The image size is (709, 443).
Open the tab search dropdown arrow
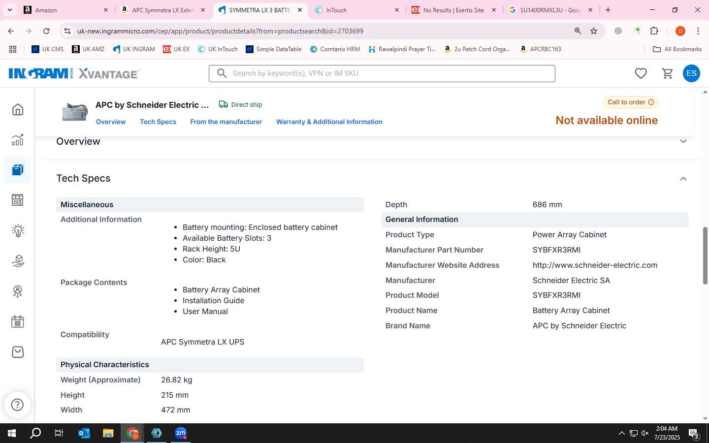[x=9, y=10]
